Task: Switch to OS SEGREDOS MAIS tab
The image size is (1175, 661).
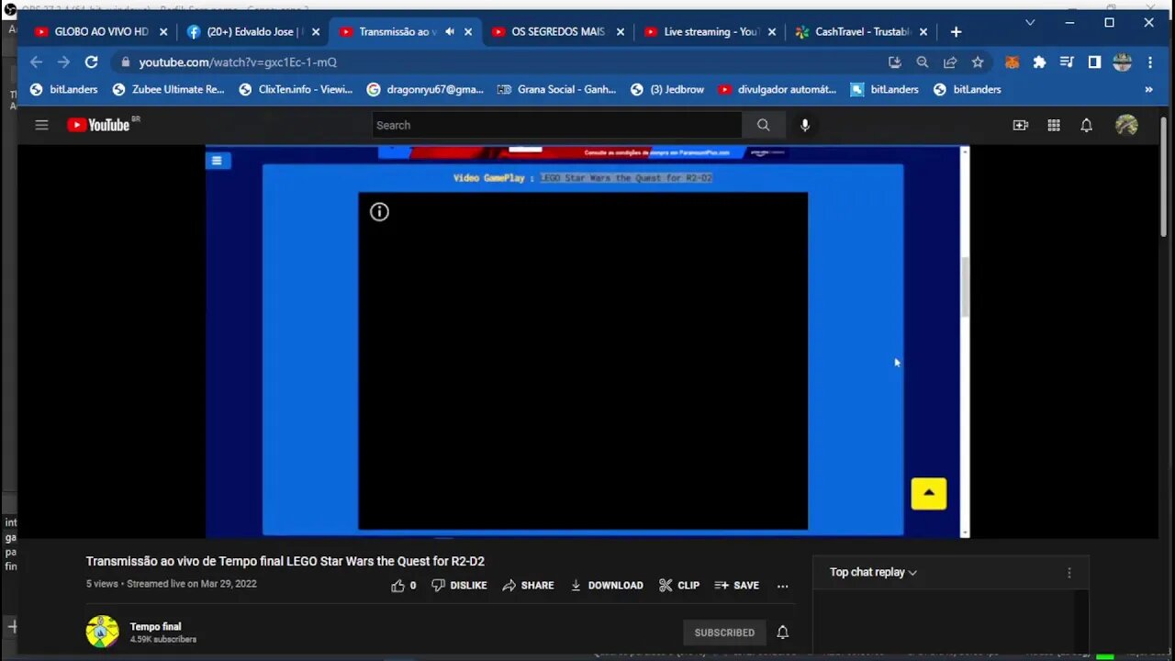Action: 558,31
